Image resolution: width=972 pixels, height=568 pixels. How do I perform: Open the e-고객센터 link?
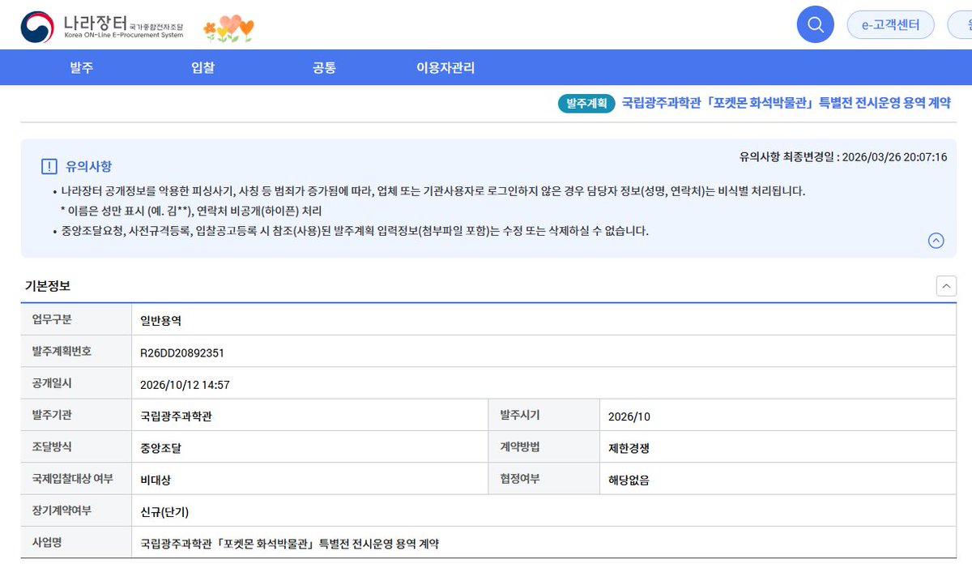tap(891, 24)
